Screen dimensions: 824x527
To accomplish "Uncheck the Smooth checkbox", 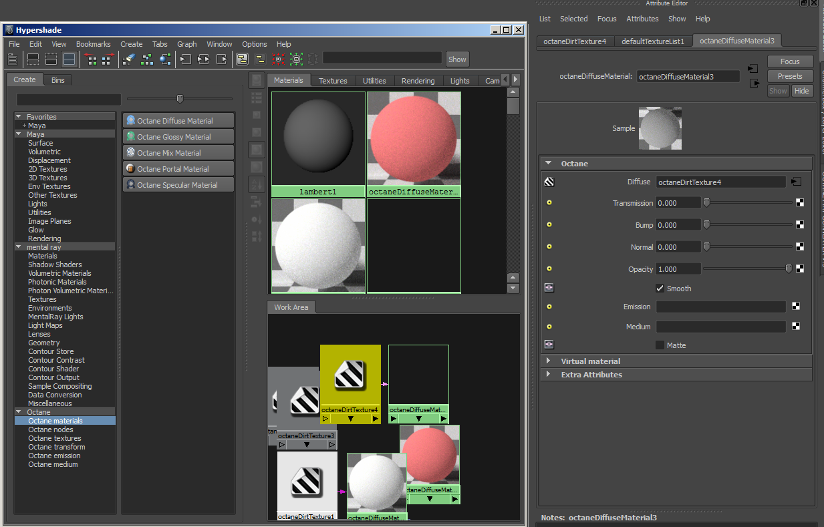I will [x=660, y=289].
